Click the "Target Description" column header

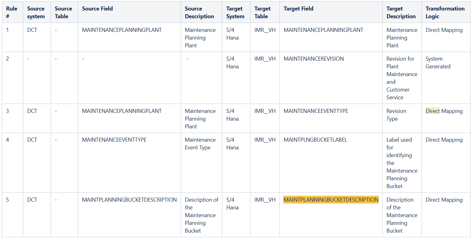pos(401,12)
